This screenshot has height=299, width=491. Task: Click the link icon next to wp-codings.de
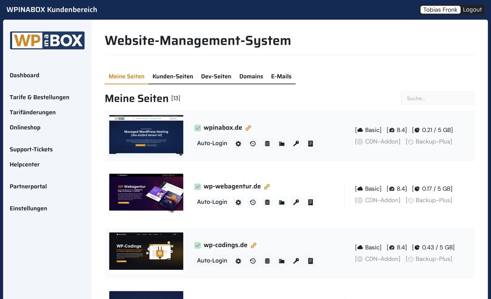[254, 245]
